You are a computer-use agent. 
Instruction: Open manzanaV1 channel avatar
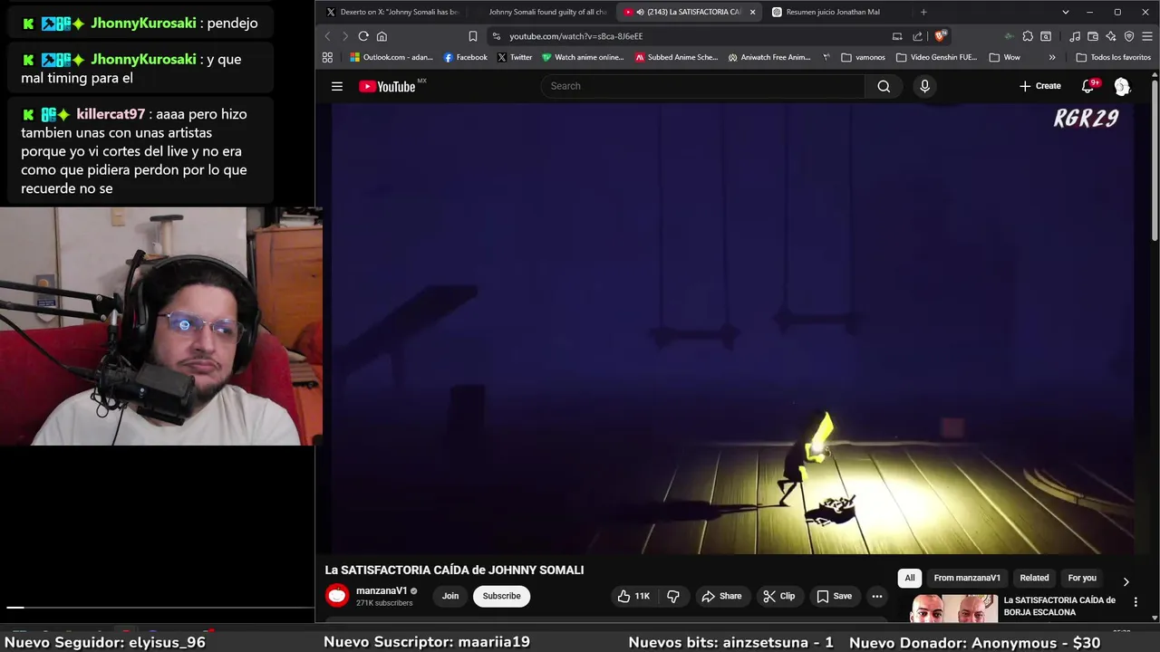tap(337, 596)
